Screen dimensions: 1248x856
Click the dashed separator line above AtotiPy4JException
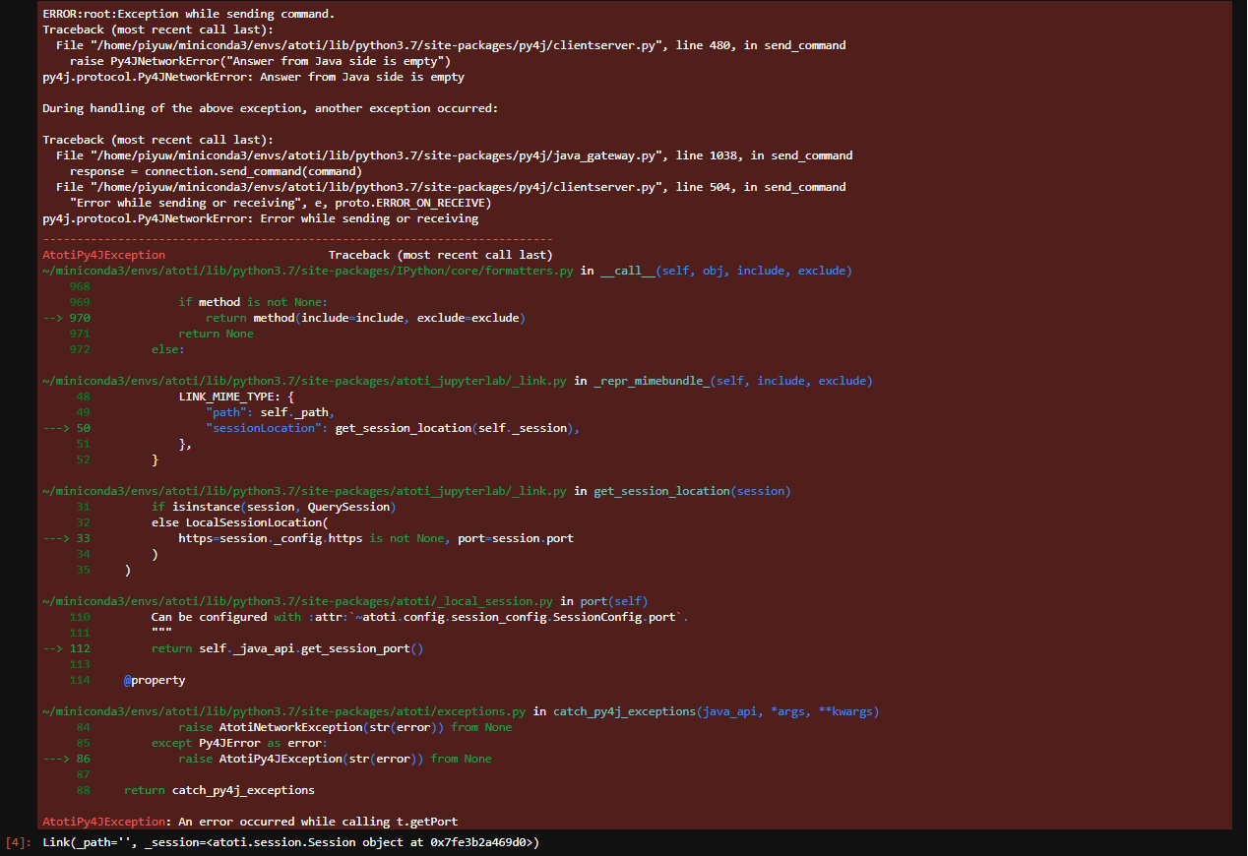(295, 238)
